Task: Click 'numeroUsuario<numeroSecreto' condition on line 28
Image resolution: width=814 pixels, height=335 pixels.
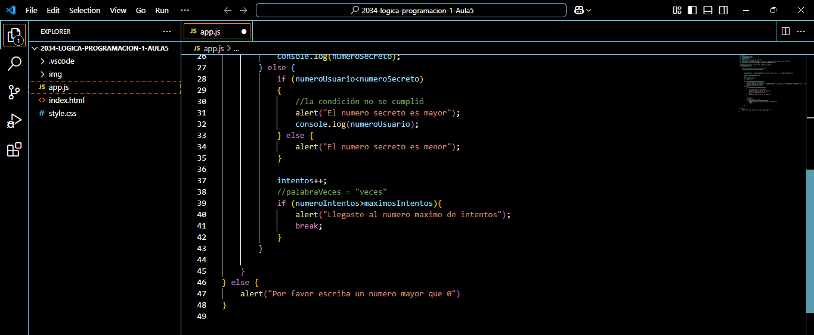Action: coord(357,79)
